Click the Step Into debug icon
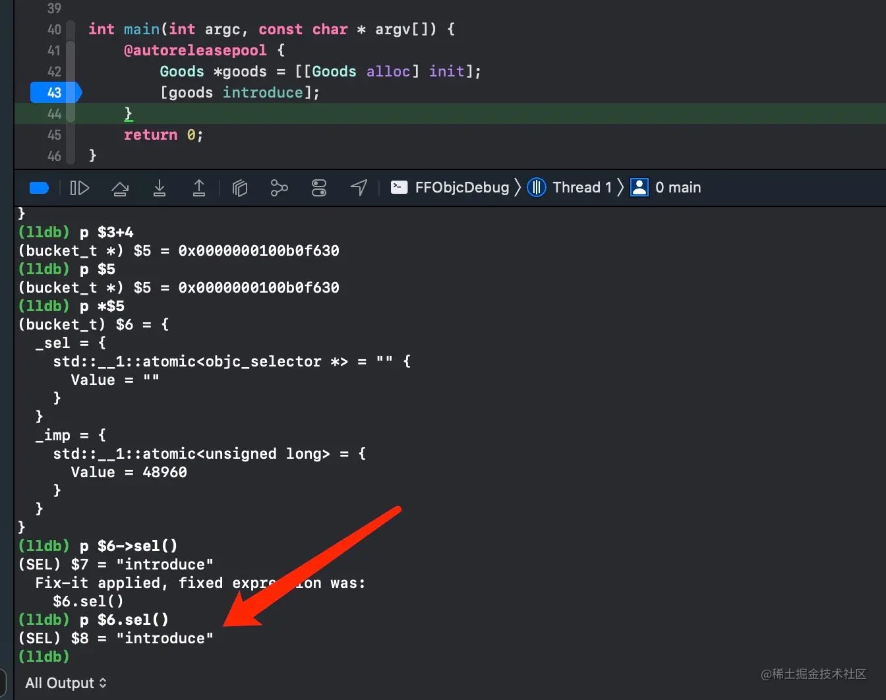Image resolution: width=886 pixels, height=700 pixels. tap(160, 188)
